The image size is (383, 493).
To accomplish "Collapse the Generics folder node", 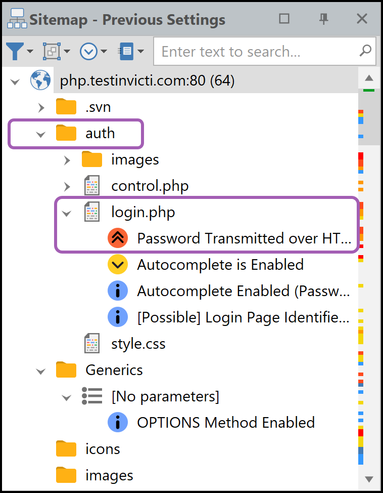I will tap(40, 369).
